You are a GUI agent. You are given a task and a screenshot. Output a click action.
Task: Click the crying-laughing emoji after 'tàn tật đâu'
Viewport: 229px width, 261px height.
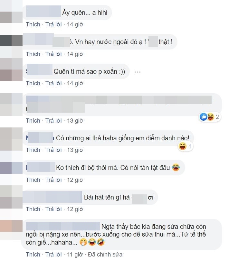[176, 167]
